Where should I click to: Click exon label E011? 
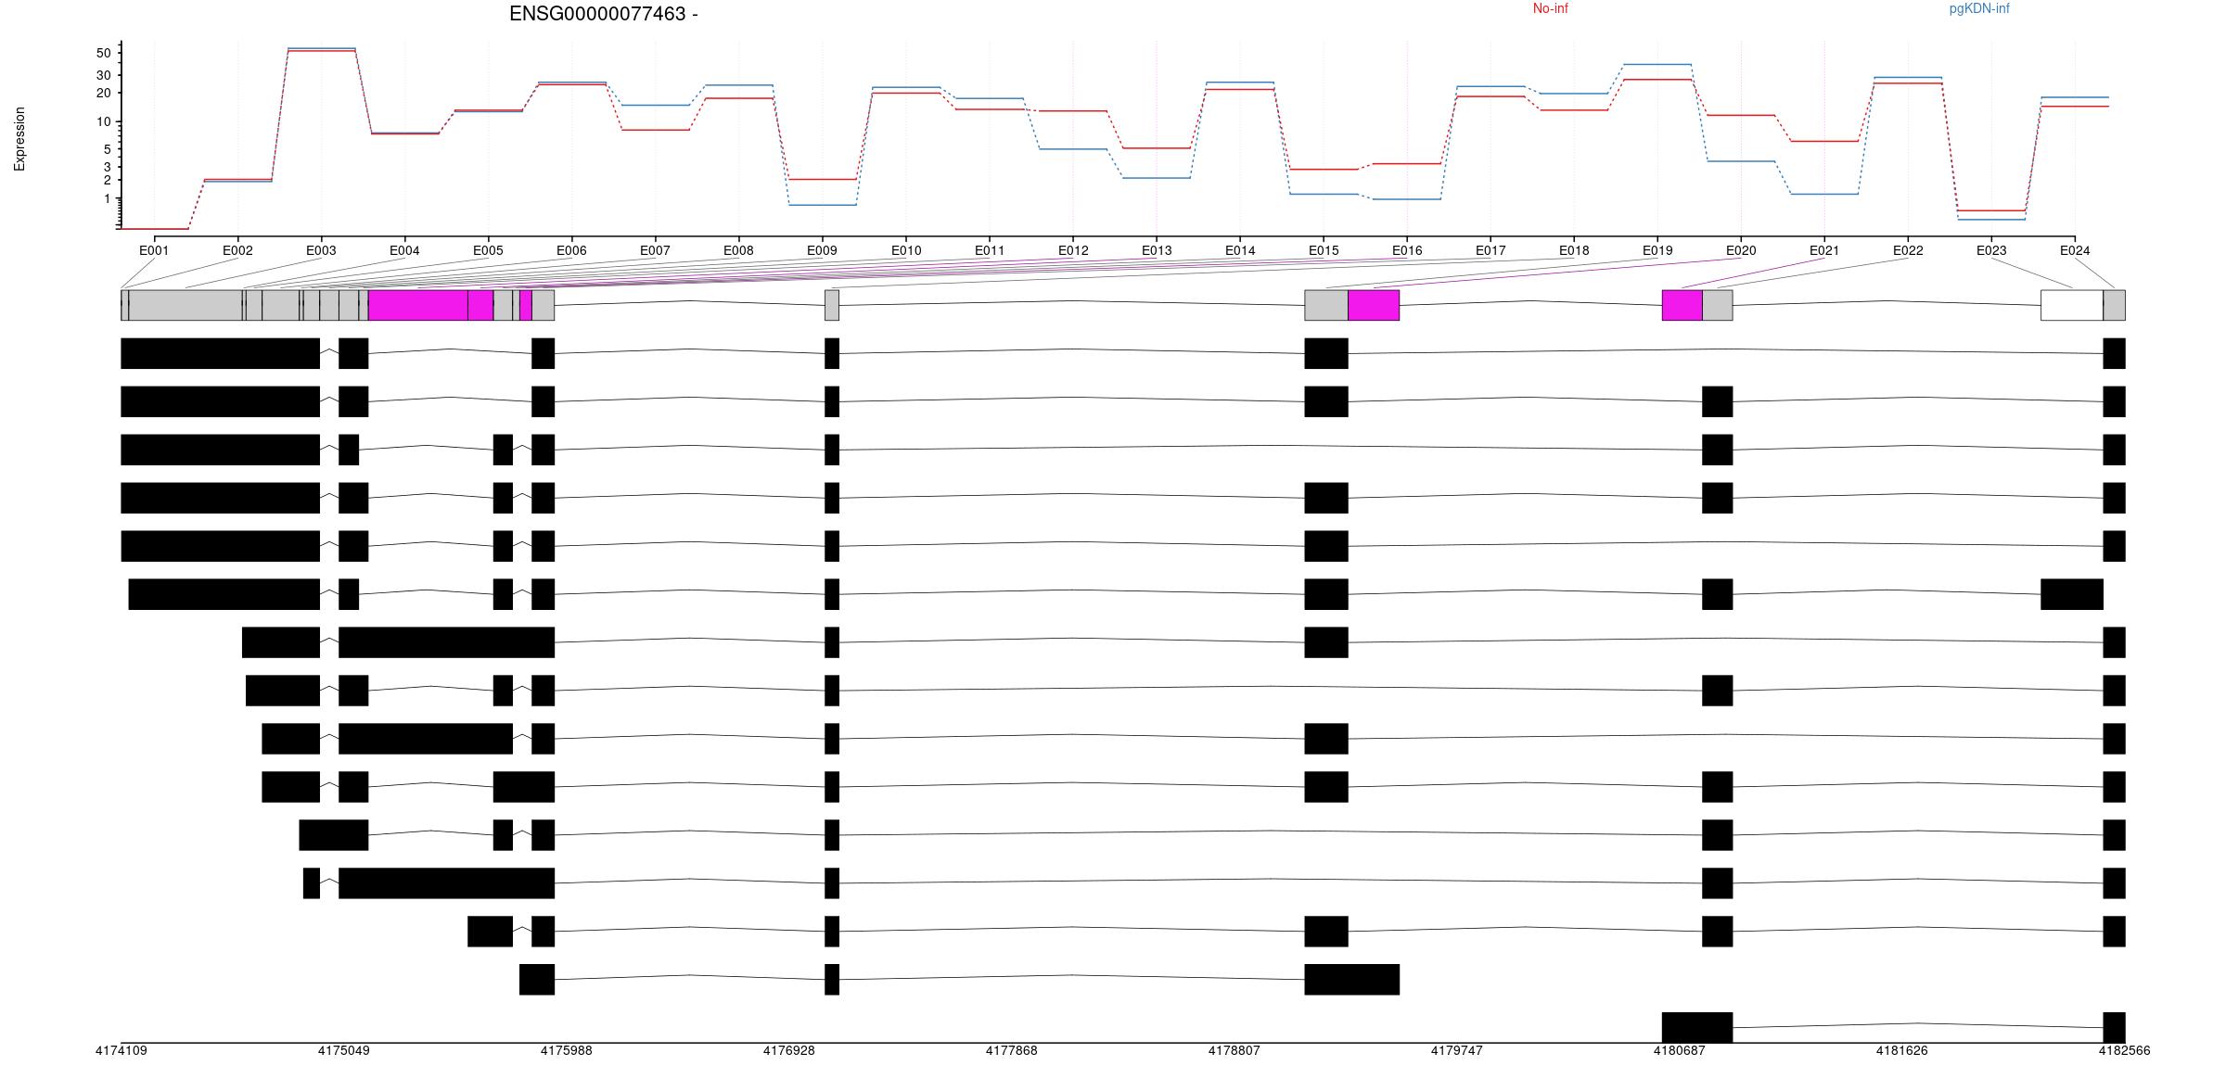pyautogui.click(x=990, y=250)
